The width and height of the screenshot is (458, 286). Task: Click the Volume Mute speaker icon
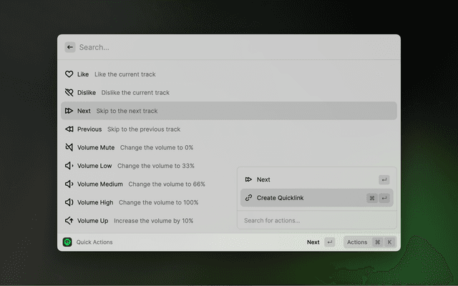pyautogui.click(x=69, y=148)
